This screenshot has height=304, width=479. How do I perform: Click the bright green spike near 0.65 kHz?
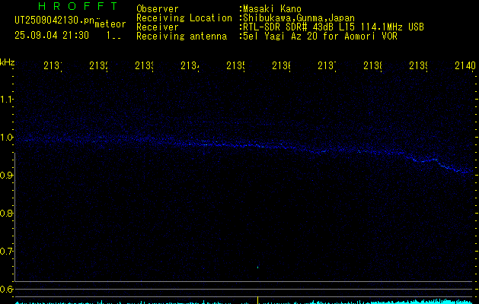(x=258, y=268)
